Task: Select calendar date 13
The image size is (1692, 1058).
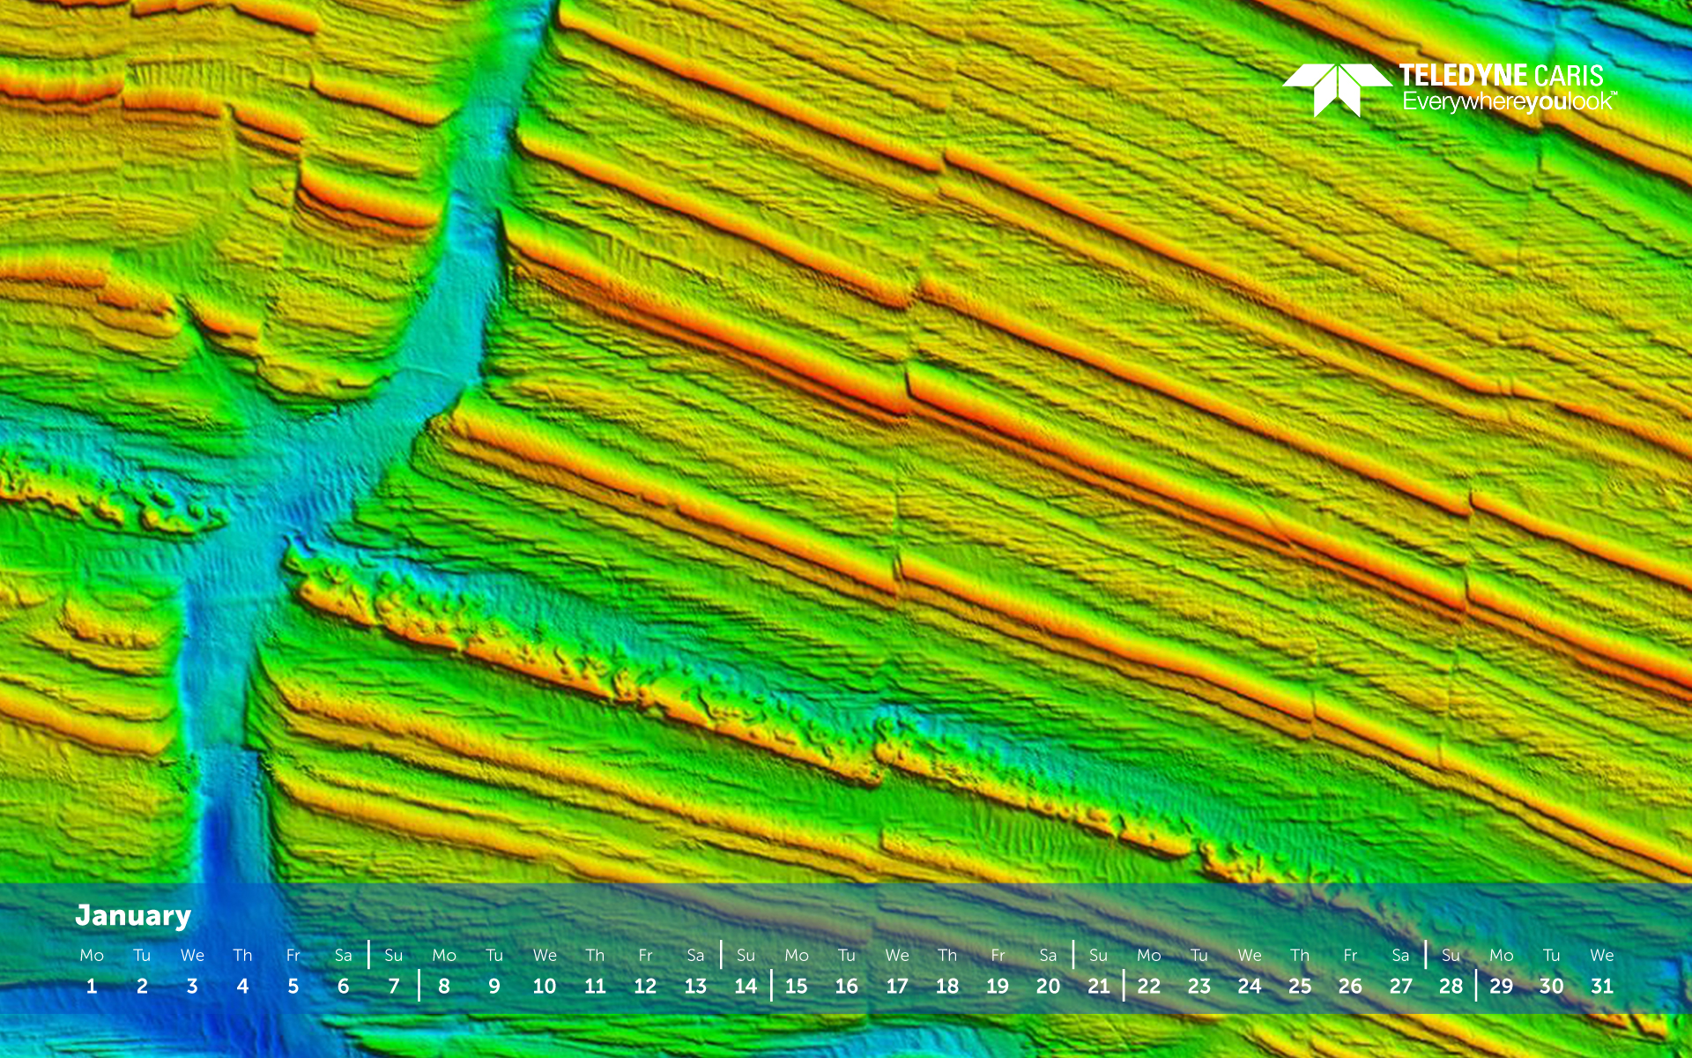Action: [x=695, y=987]
